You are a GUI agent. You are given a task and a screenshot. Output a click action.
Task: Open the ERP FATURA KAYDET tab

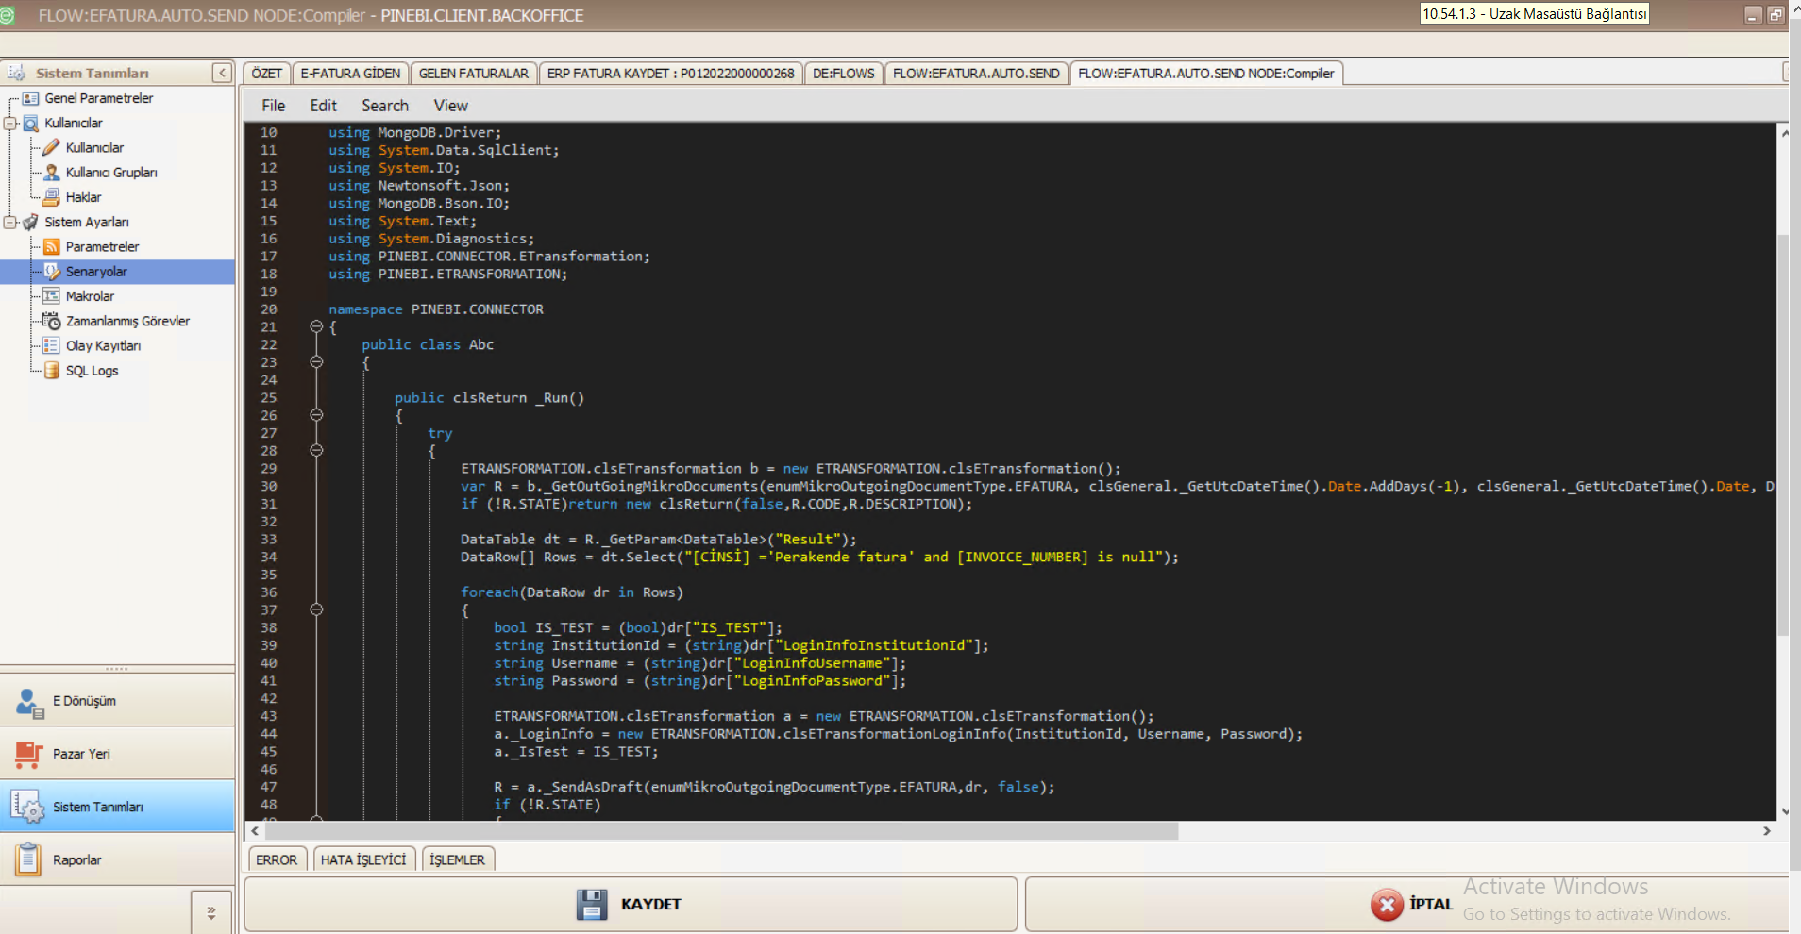coord(671,74)
